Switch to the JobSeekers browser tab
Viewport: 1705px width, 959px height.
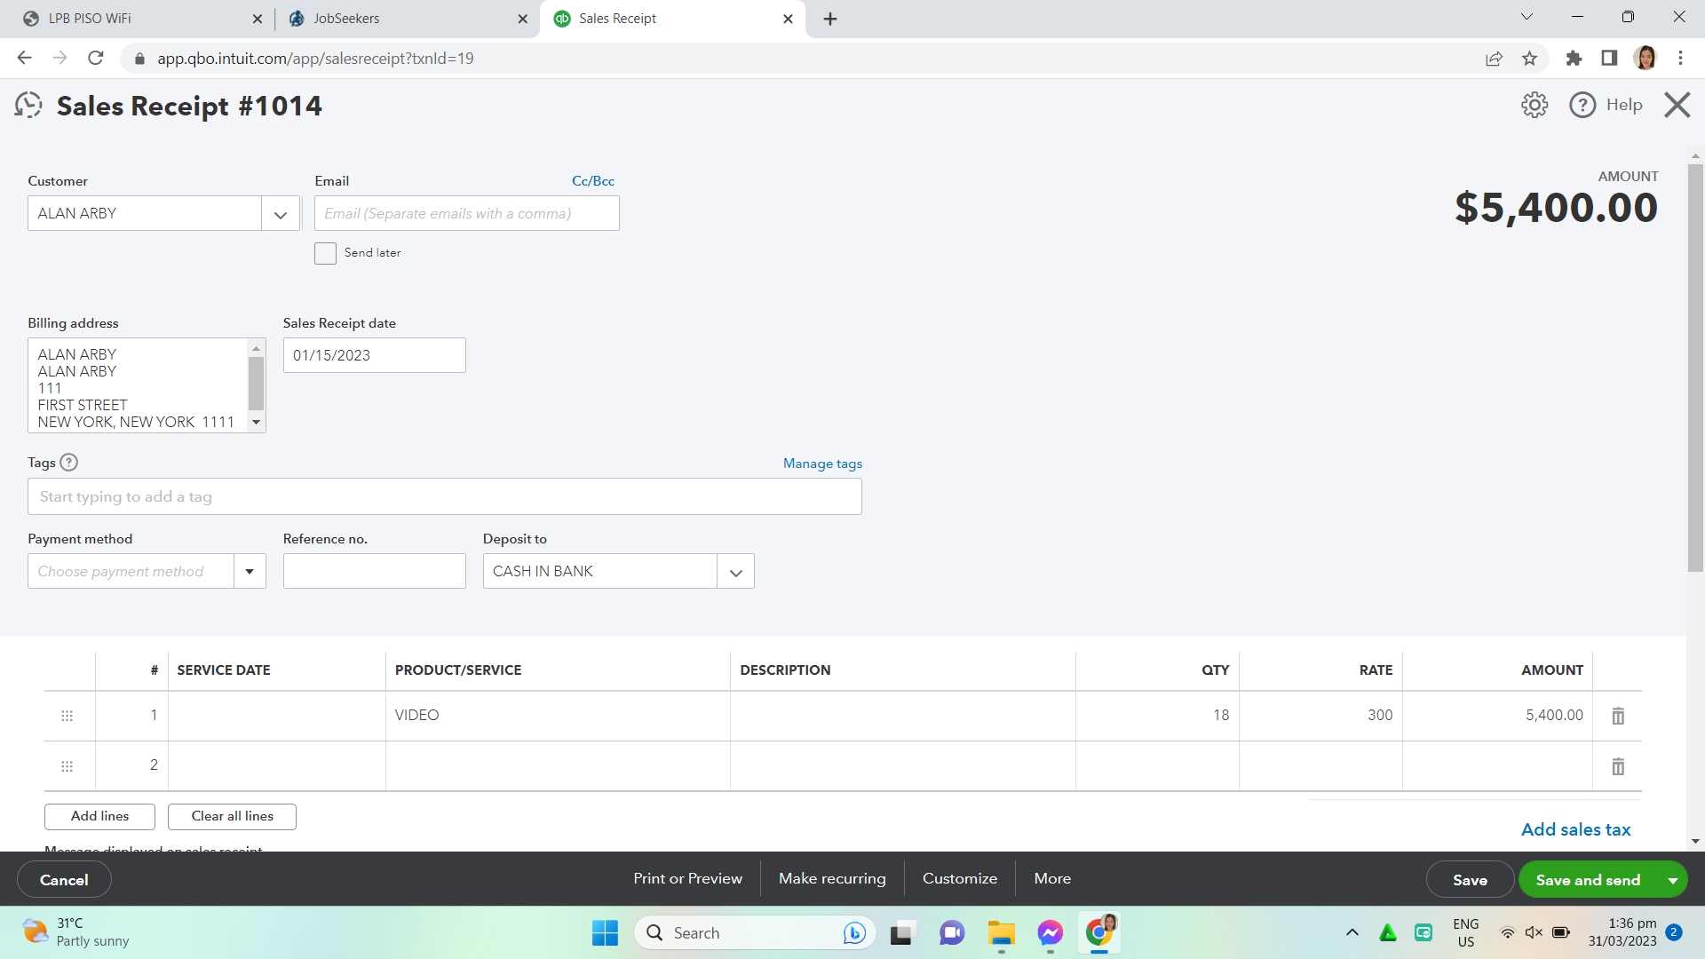click(x=346, y=19)
